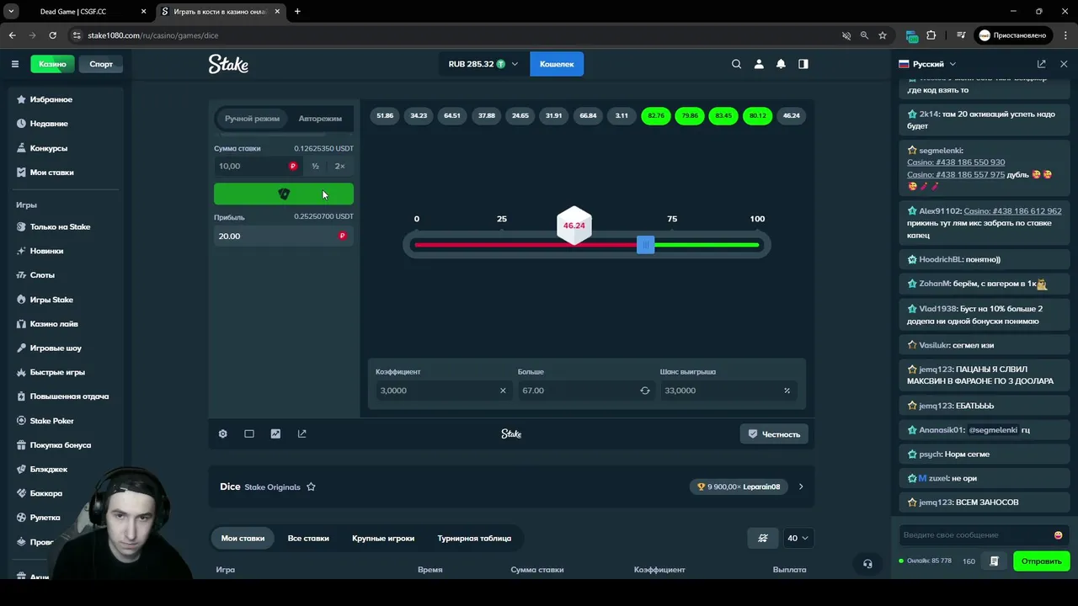Click the blue dice slider handle
Image resolution: width=1078 pixels, height=606 pixels.
645,245
